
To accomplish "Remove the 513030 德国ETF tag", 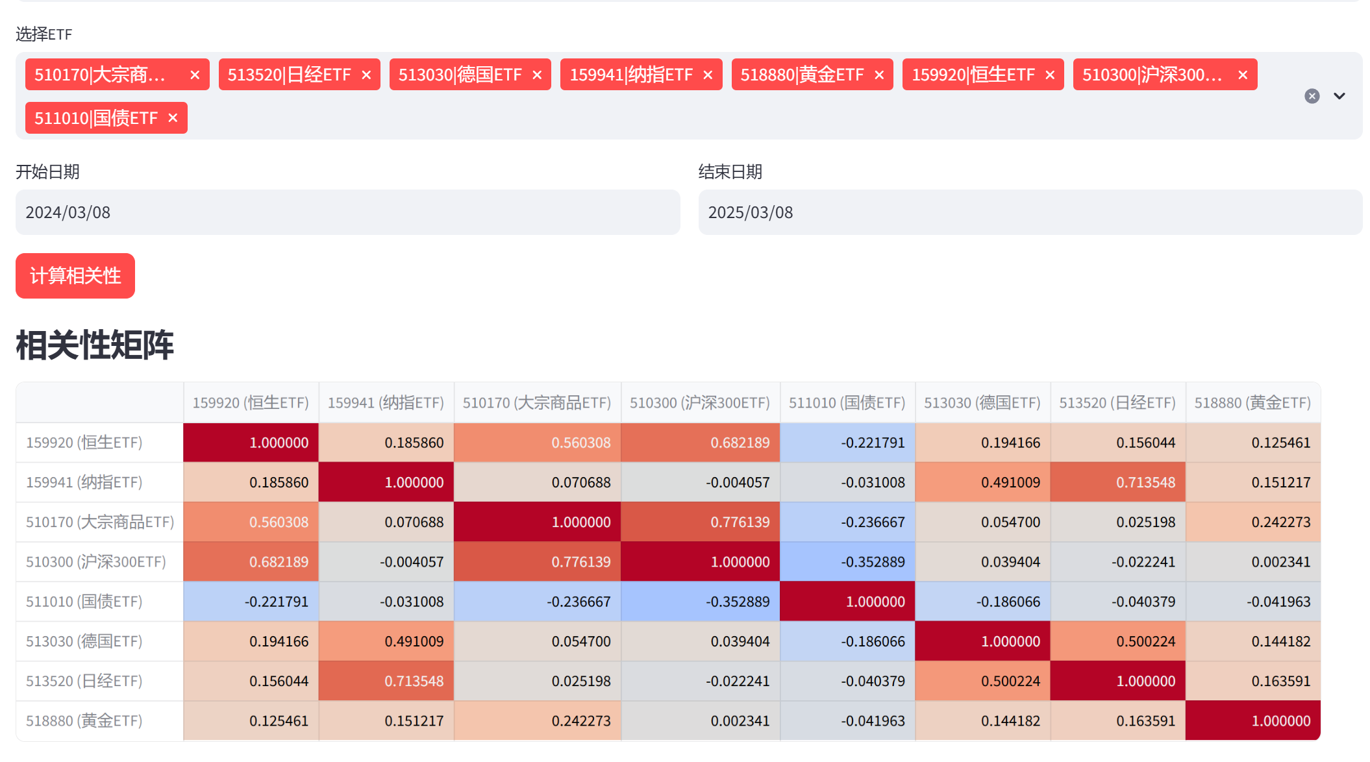I will pyautogui.click(x=537, y=75).
